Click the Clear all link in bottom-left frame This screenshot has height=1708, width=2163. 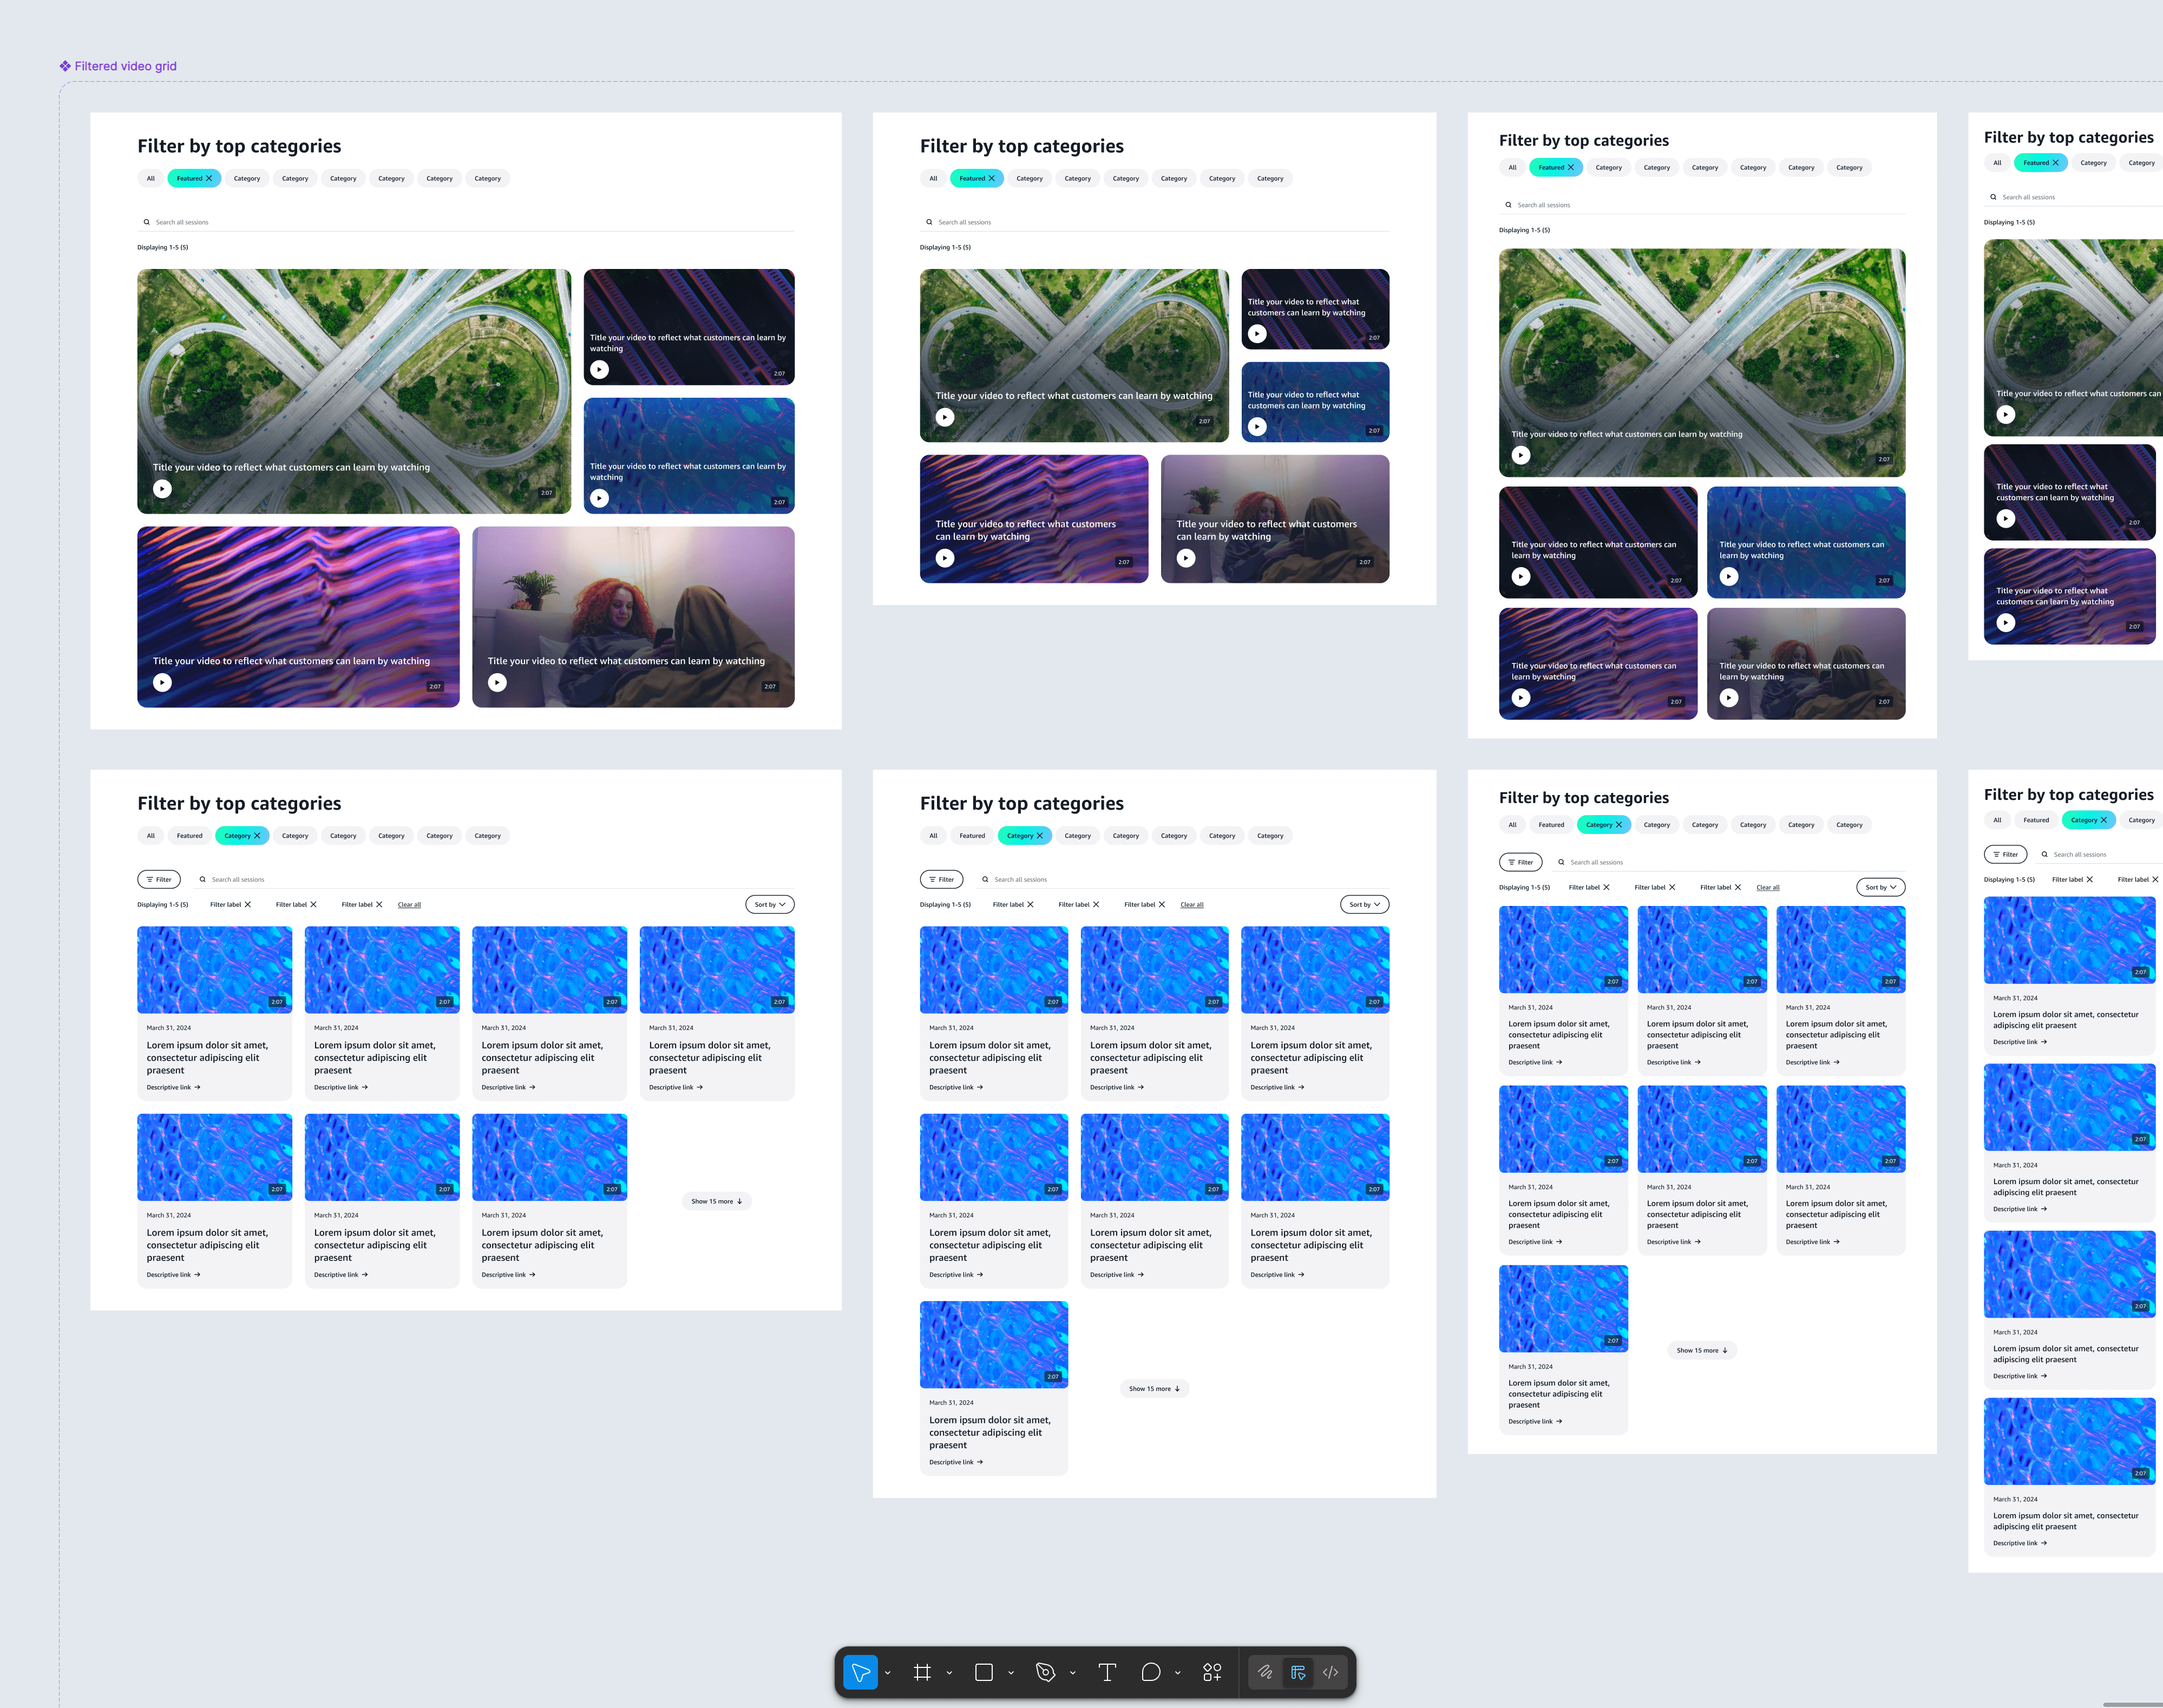(x=409, y=905)
